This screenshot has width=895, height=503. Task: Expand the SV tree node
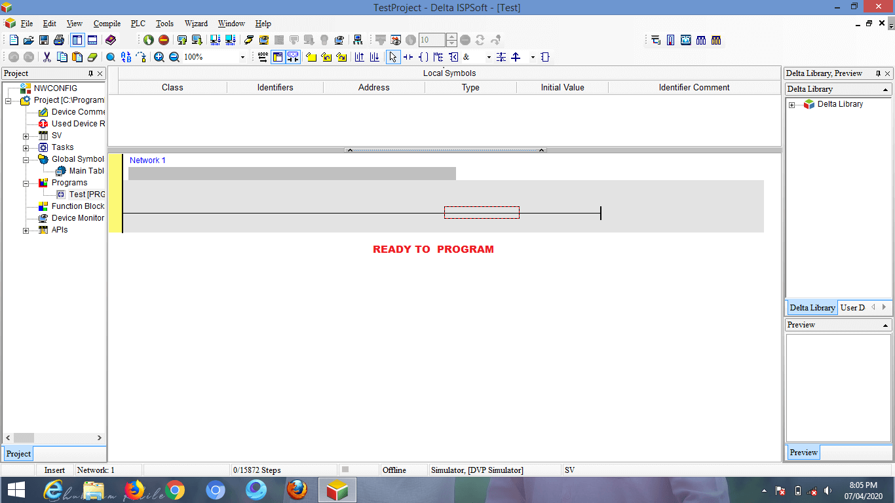pos(26,136)
